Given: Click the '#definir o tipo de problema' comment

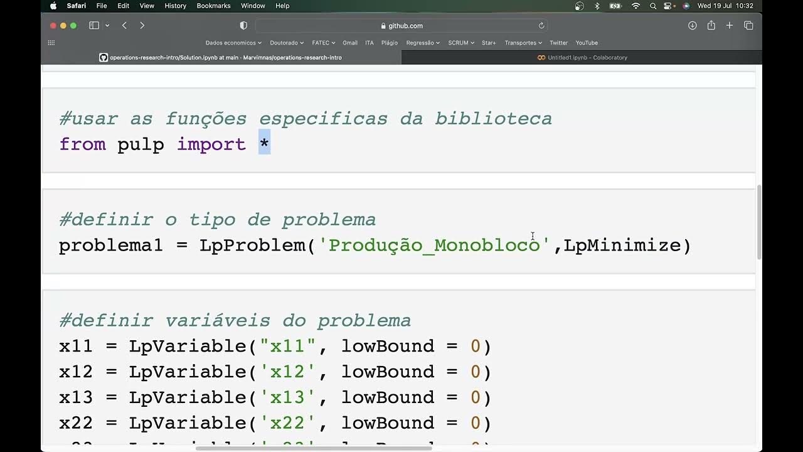Looking at the screenshot, I should pos(218,220).
